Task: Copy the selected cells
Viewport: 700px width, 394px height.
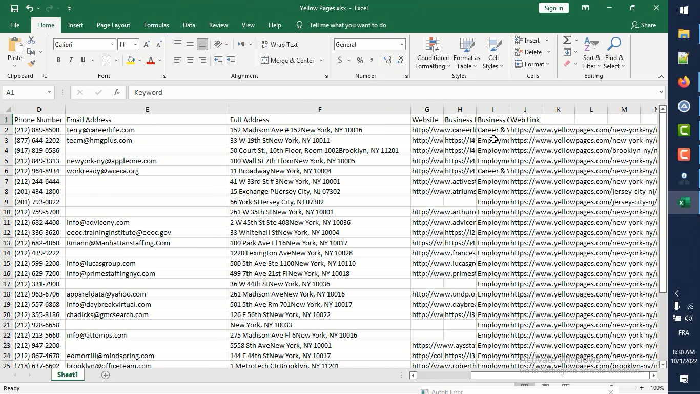Action: click(31, 52)
